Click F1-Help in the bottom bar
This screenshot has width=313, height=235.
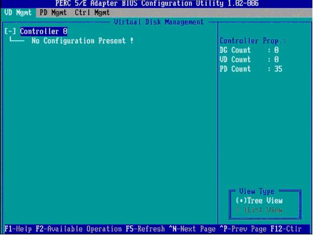[18, 229]
